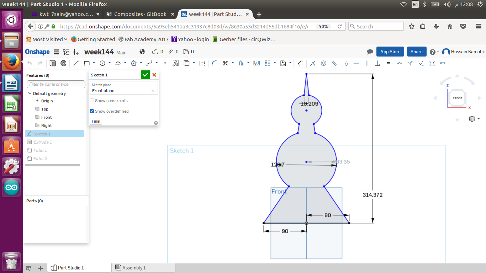Image resolution: width=486 pixels, height=273 pixels.
Task: Select the Dimension tool
Action: click(x=300, y=63)
